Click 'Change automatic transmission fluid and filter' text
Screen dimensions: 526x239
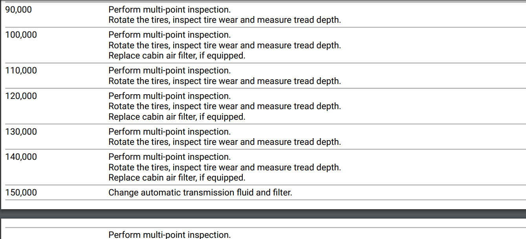point(200,193)
